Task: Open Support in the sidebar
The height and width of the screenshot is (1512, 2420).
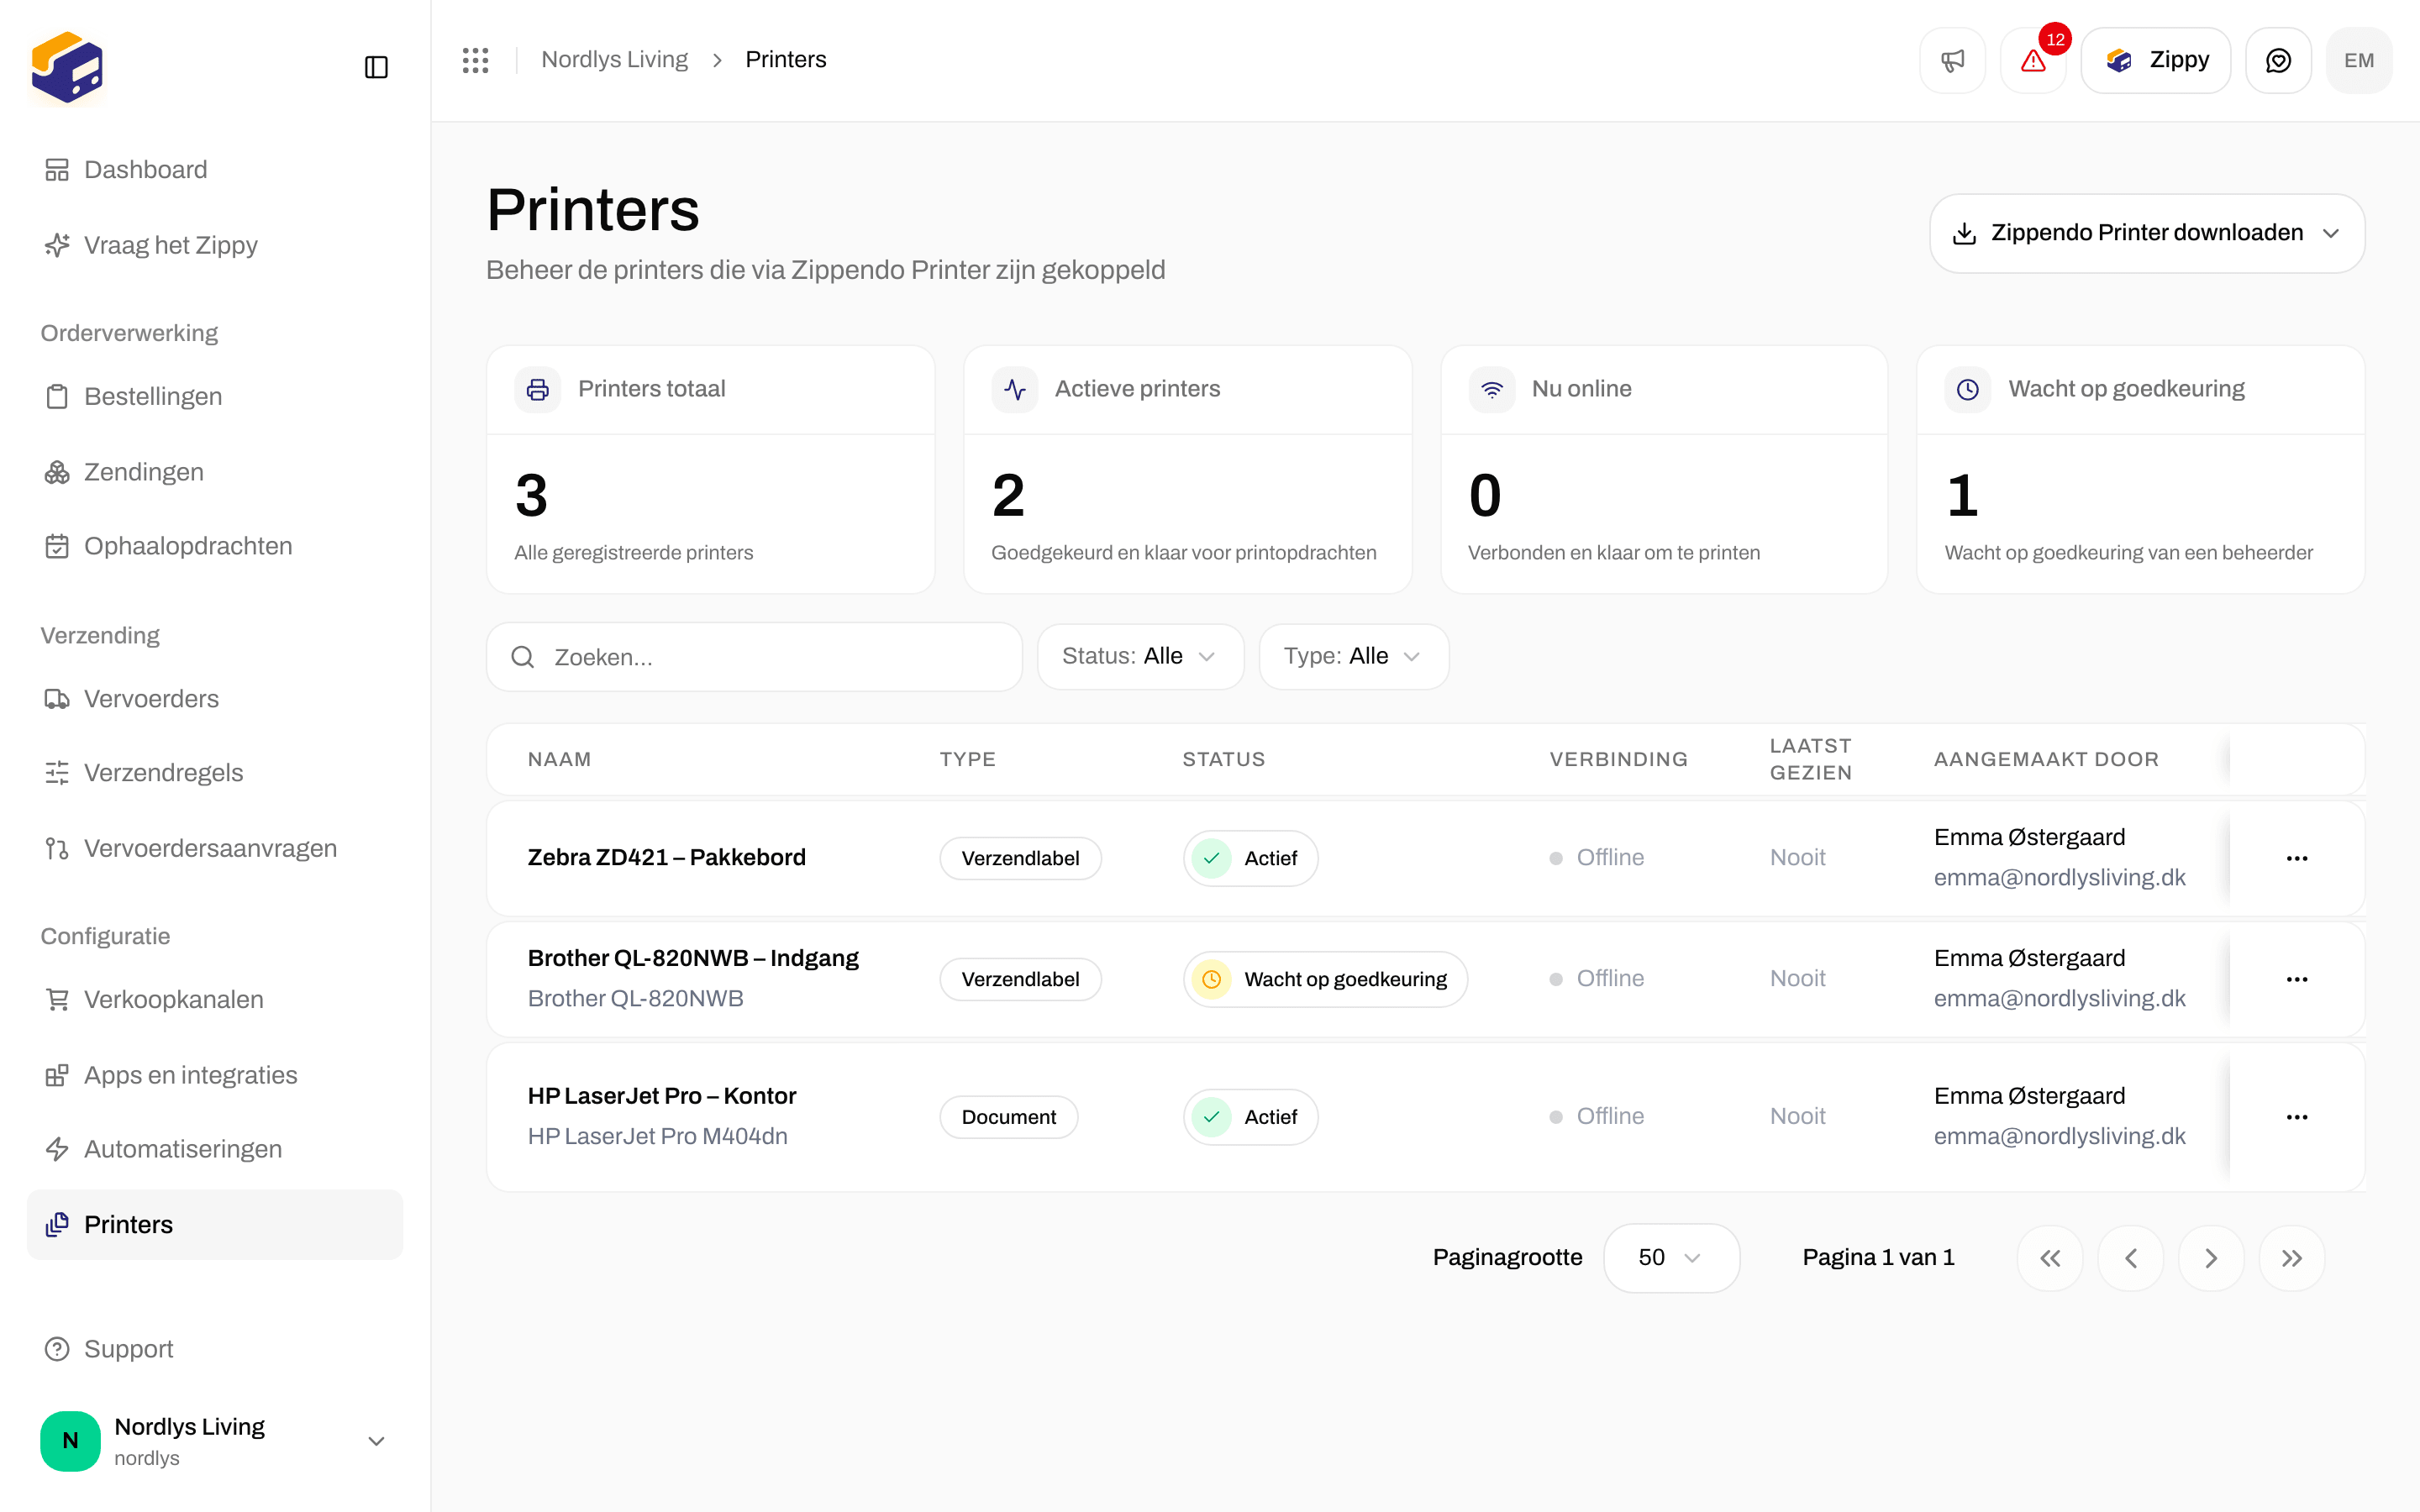Action: pos(215,1349)
